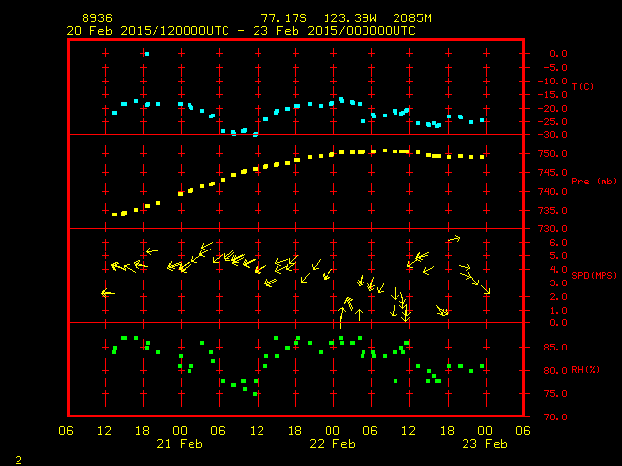Click the end date 23 Feb 2015/000000UTC
The image size is (622, 466).
[x=334, y=31]
